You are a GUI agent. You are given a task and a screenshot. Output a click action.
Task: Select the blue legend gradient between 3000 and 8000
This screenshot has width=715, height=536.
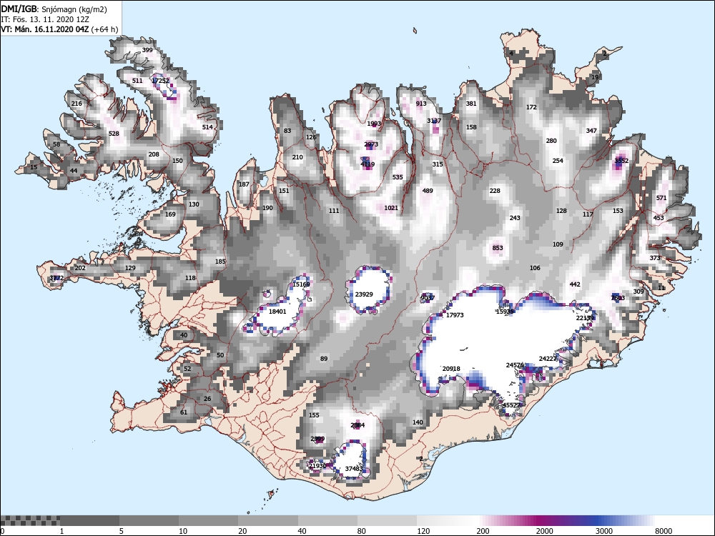coord(625,520)
